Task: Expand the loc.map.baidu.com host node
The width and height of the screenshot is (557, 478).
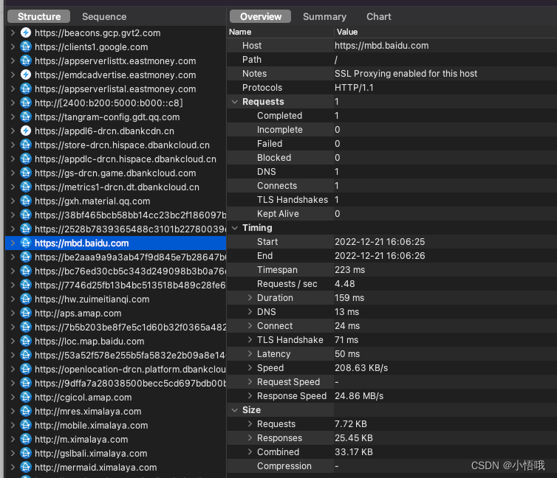Action: click(x=13, y=341)
